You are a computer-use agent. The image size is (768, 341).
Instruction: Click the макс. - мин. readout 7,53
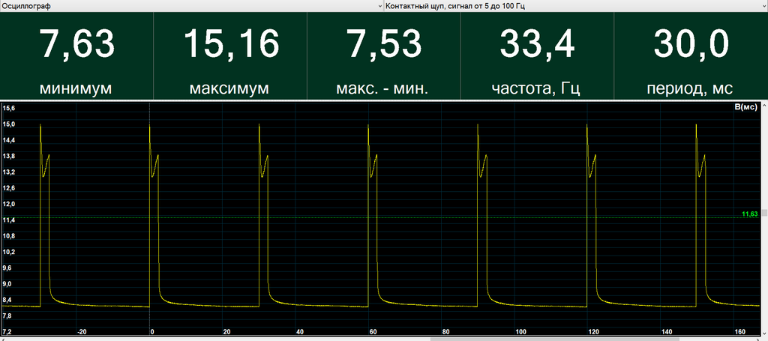coord(383,55)
